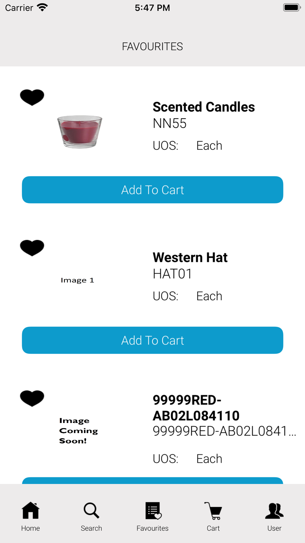Remove 99999RED-AB02L084110 from favourites via the heart

tap(32, 398)
